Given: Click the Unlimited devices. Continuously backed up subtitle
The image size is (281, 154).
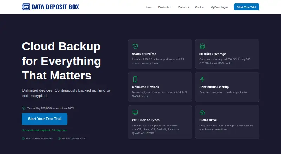Looking at the screenshot, I should point(66,93).
